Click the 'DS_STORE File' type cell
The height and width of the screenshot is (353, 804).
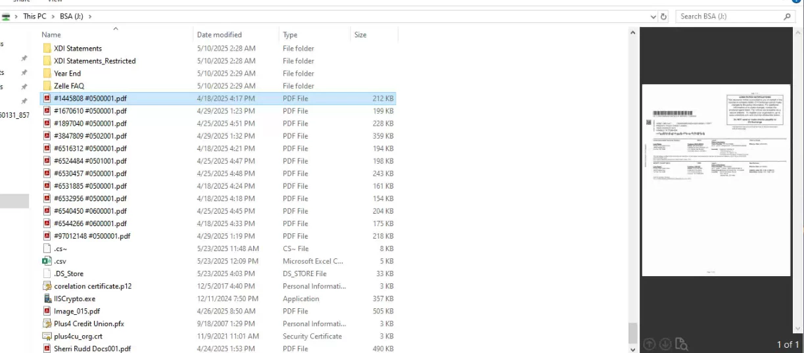(x=304, y=273)
